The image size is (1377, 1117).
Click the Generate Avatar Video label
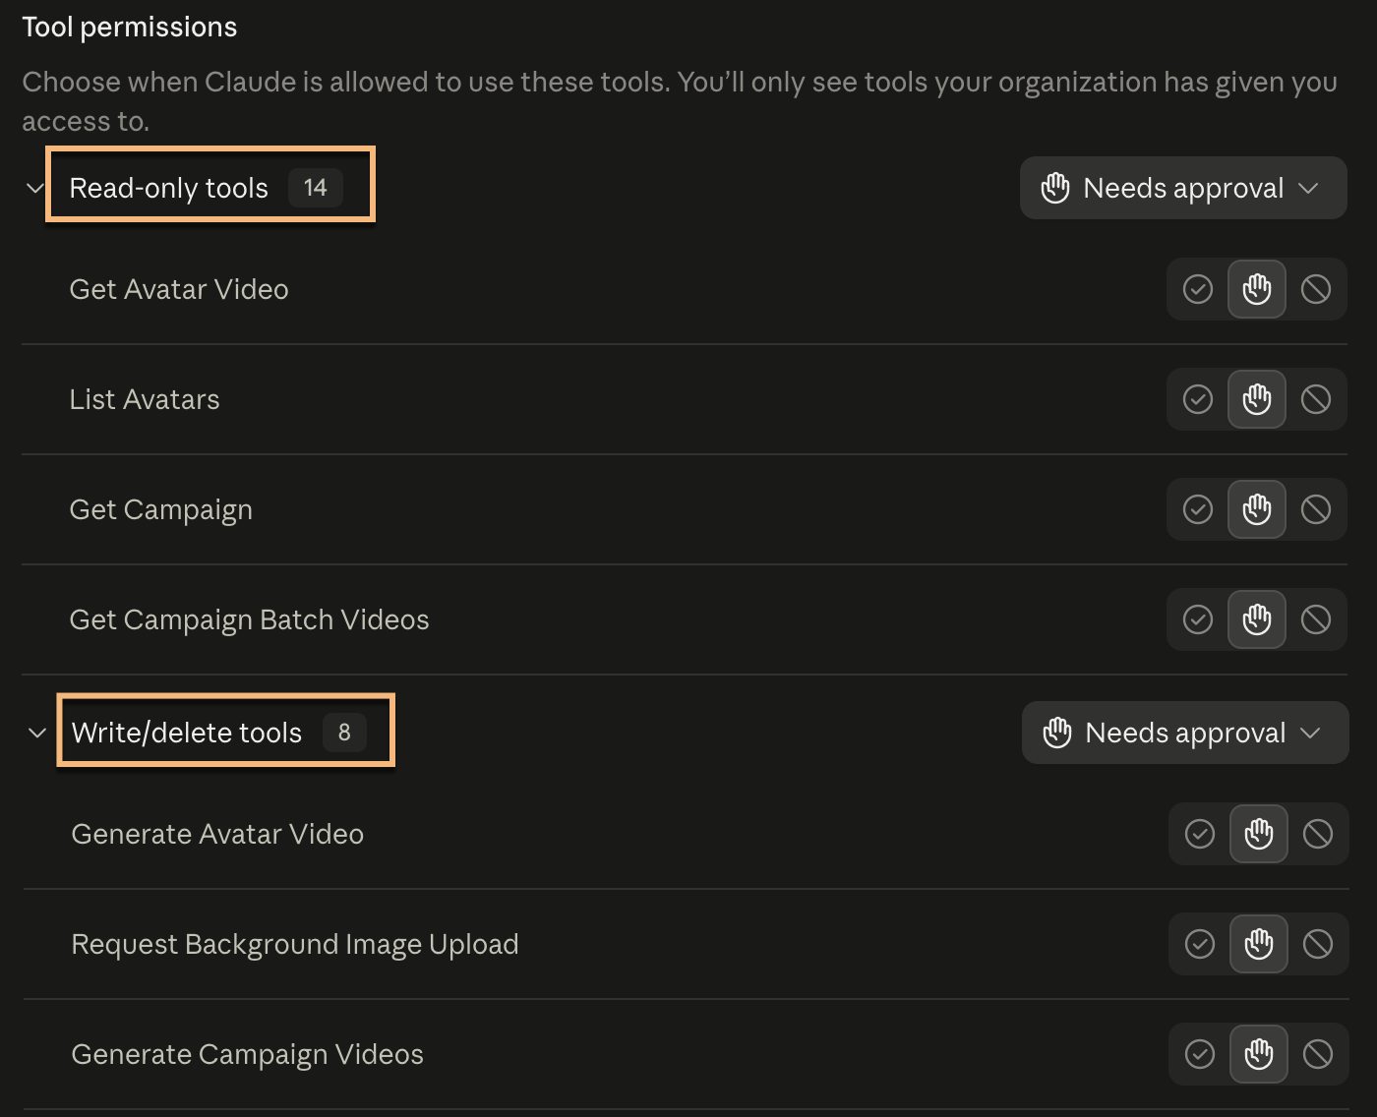217,834
